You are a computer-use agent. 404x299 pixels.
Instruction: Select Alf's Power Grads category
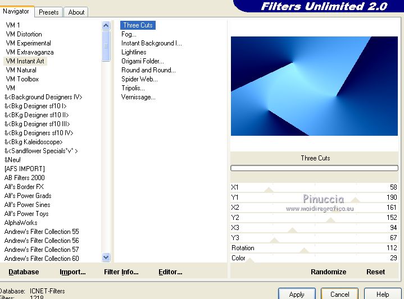coord(28,196)
